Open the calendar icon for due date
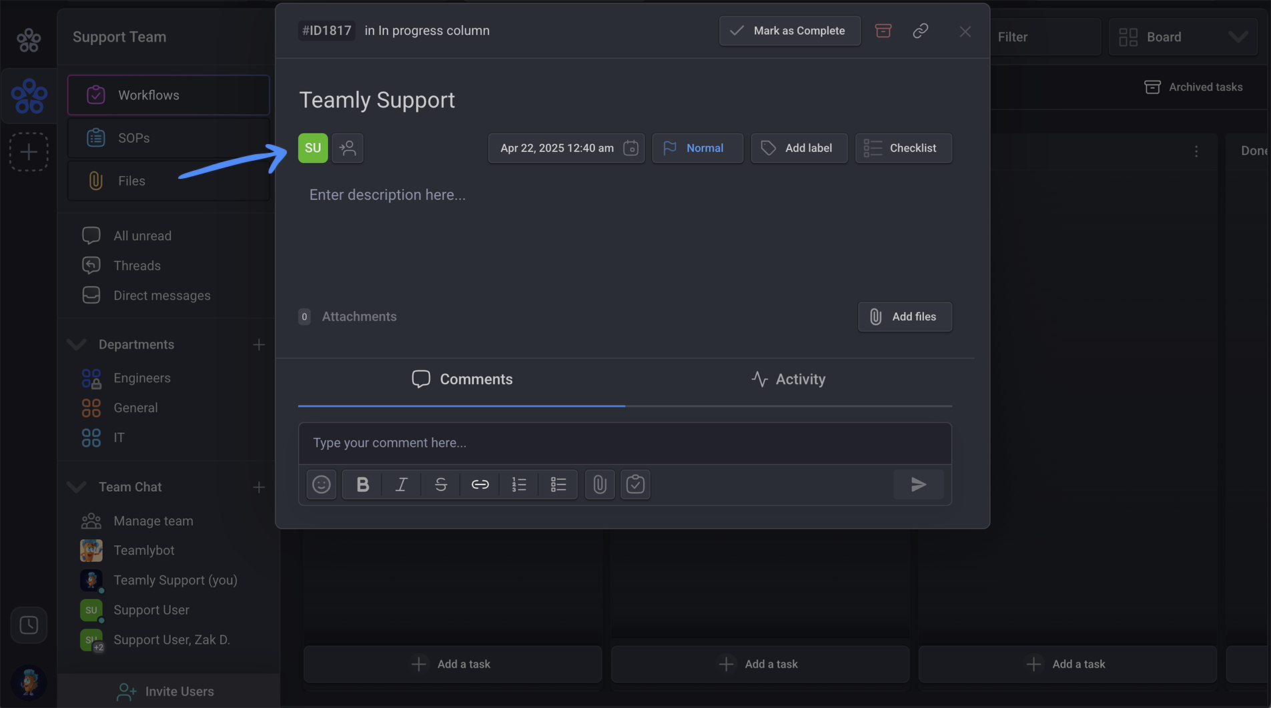The height and width of the screenshot is (708, 1271). pyautogui.click(x=630, y=147)
